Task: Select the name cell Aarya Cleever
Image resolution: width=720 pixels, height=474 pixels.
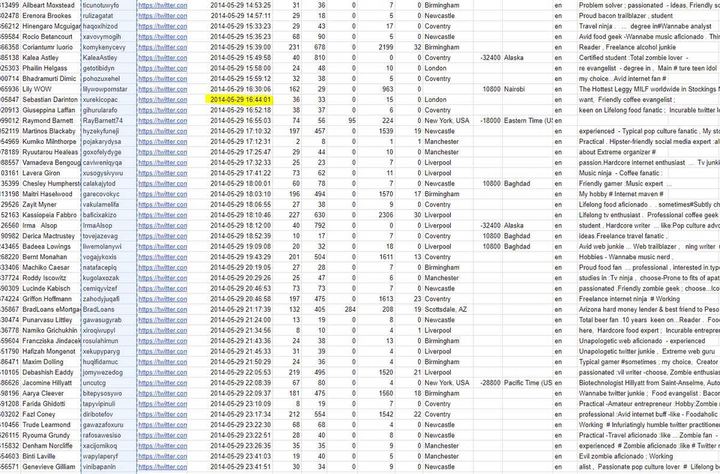Action: coord(43,394)
